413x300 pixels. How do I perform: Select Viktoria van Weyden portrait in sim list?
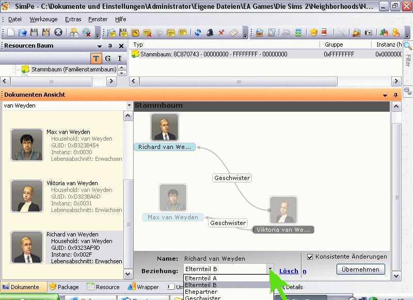click(x=27, y=196)
